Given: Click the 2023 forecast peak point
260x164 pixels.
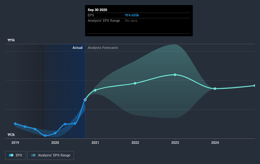Looking at the screenshot, I should (175, 75).
